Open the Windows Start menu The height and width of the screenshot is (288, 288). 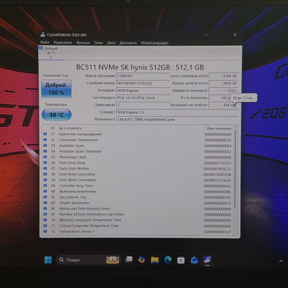[x=48, y=260]
